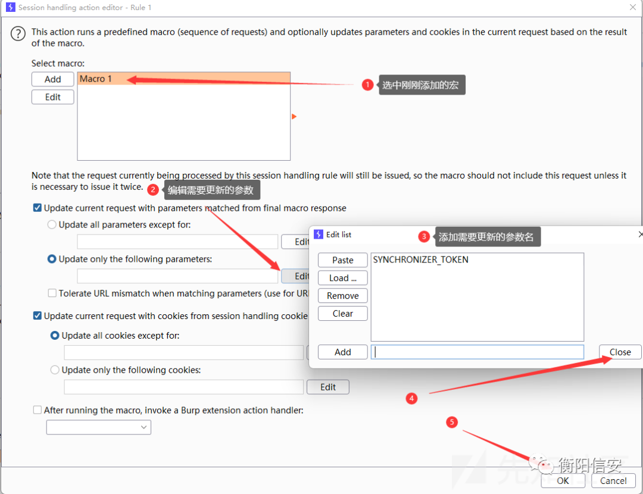
Task: Click the Burp lightning icon in title bar
Action: click(10, 8)
